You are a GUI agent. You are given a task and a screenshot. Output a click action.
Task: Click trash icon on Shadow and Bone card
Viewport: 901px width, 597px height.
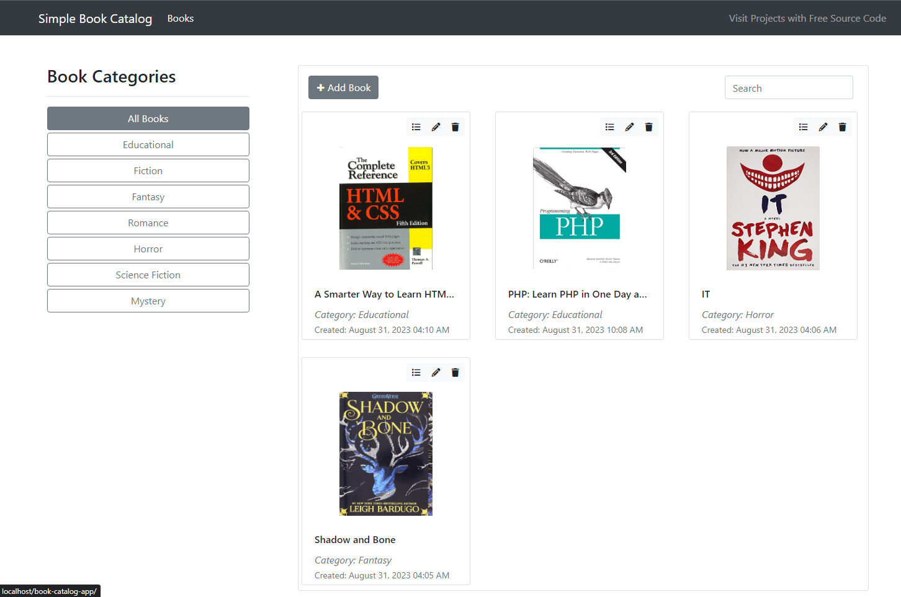pos(455,373)
